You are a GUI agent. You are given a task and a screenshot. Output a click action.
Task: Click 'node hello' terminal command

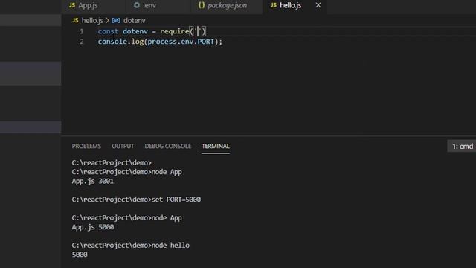coord(170,245)
